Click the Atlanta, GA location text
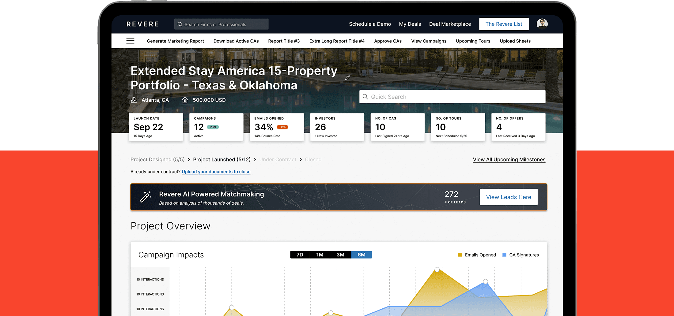 click(155, 100)
